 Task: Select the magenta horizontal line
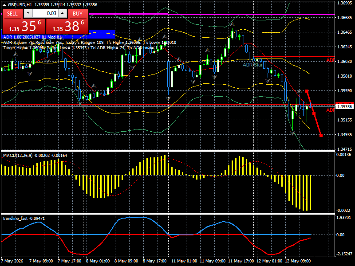[212, 14]
